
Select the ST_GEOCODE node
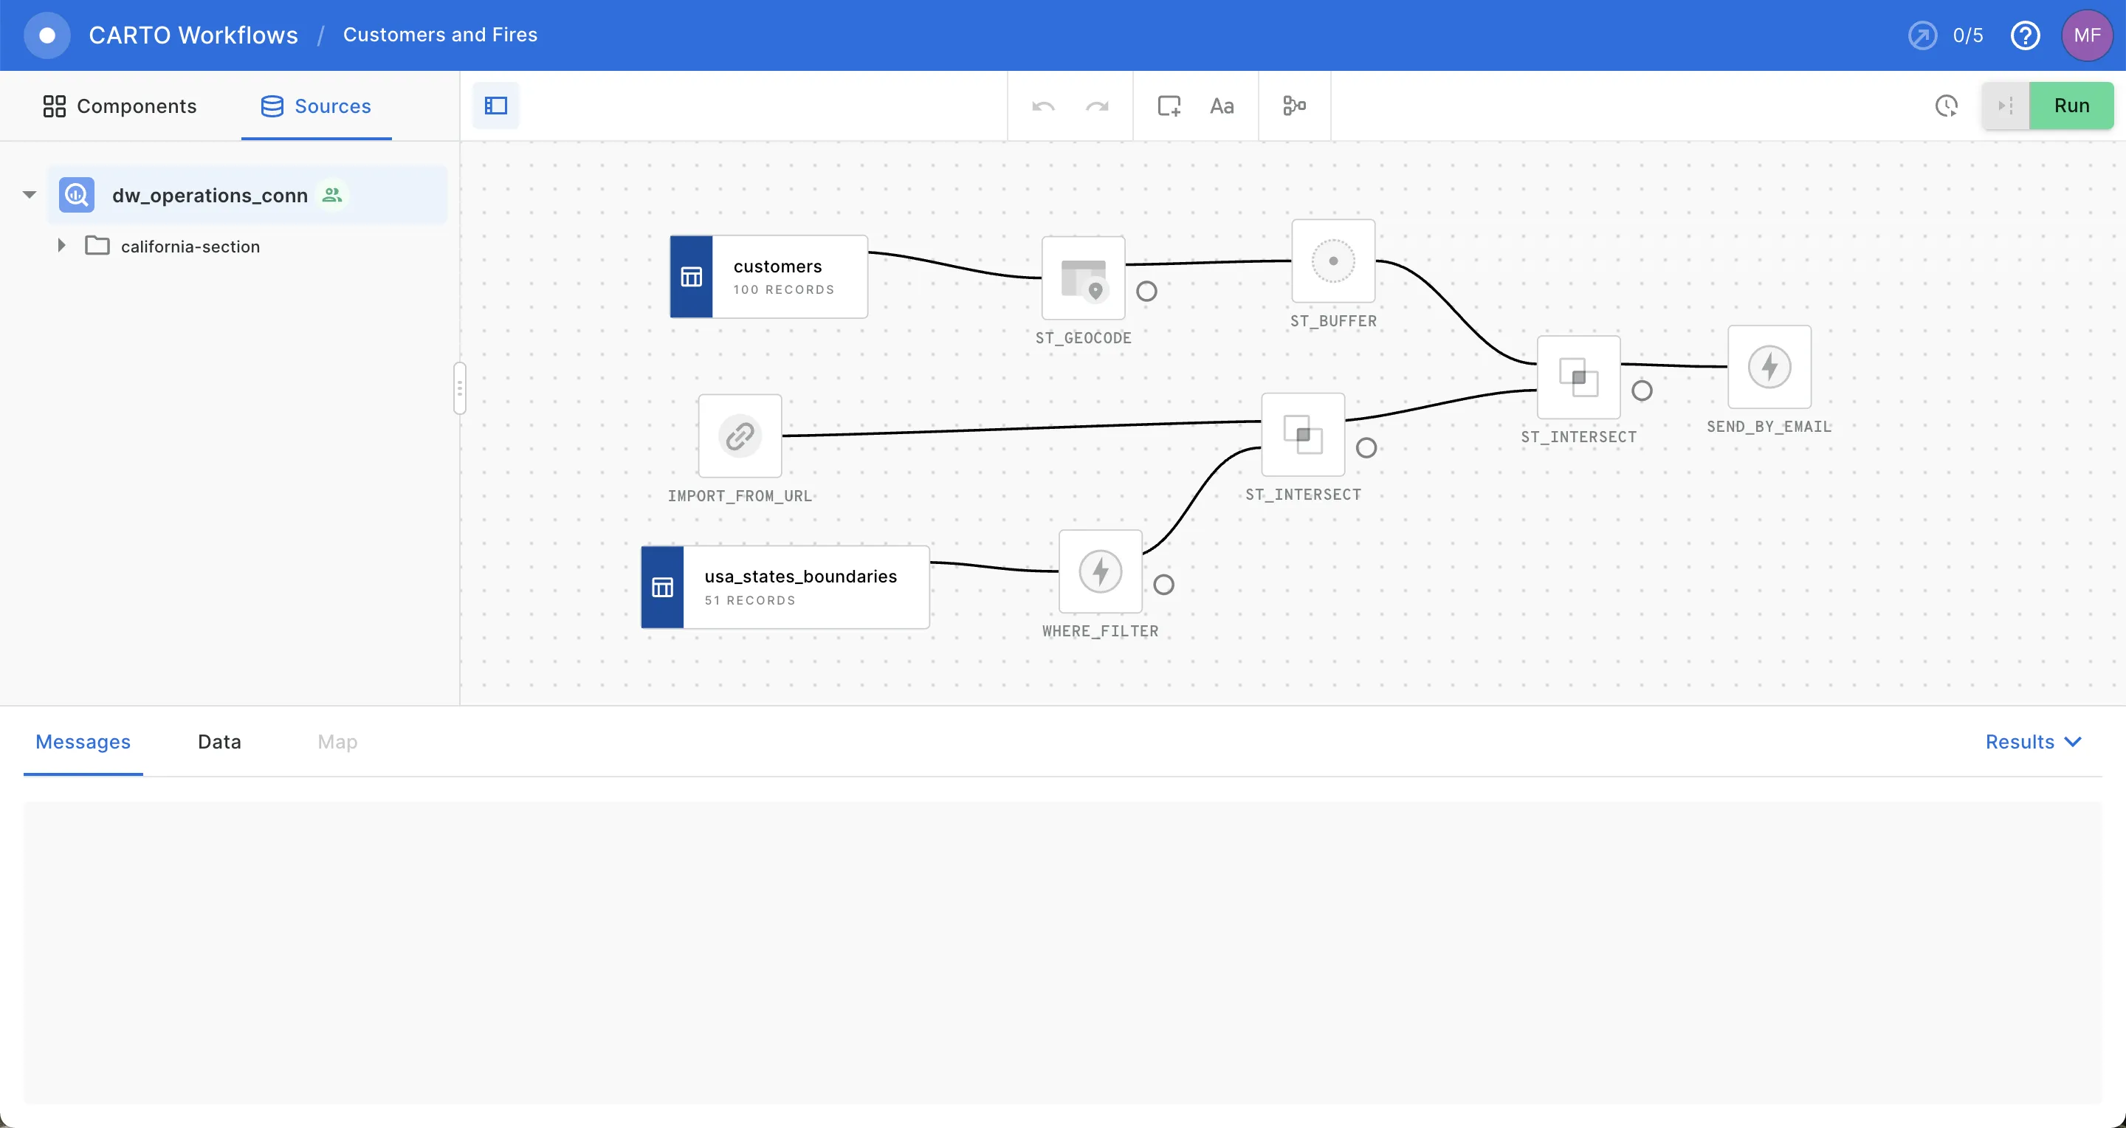(x=1083, y=278)
